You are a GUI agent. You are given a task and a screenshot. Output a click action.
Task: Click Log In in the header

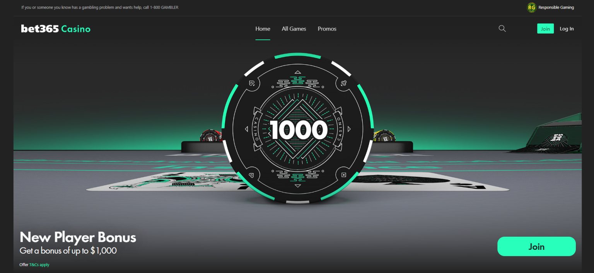tap(567, 29)
